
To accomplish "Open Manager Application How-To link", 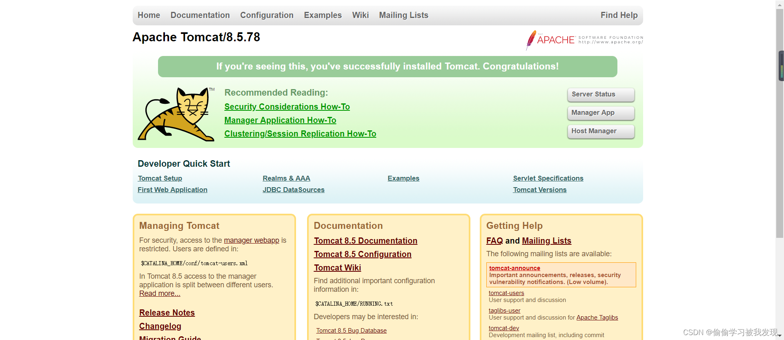I will pos(280,120).
